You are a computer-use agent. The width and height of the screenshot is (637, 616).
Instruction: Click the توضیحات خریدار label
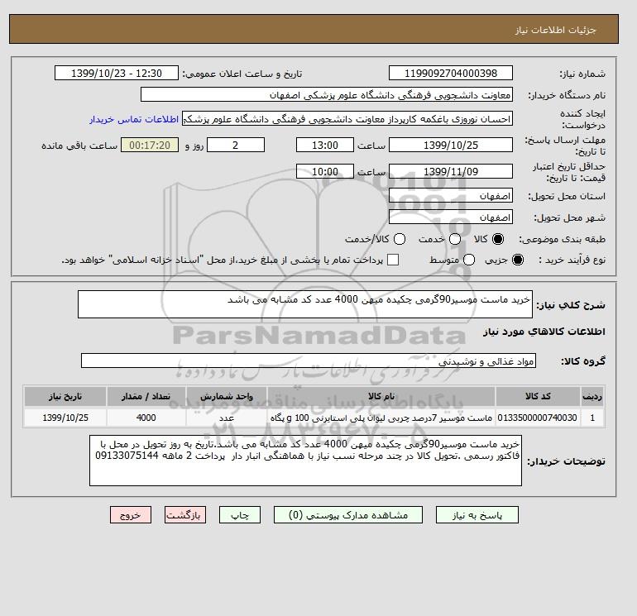(566, 461)
